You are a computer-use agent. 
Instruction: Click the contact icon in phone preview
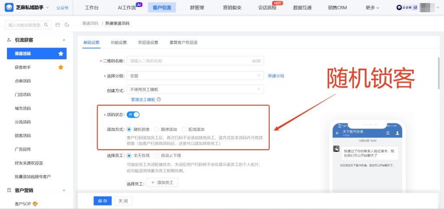coord(397,133)
